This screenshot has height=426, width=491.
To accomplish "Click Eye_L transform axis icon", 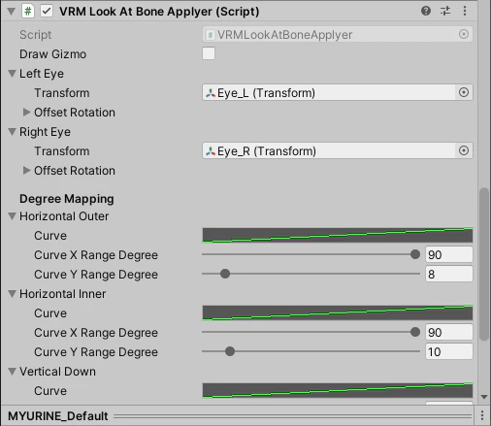I will 211,93.
